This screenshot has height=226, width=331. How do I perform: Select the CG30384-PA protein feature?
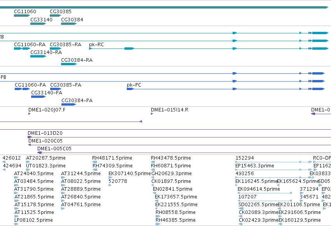click(x=68, y=104)
